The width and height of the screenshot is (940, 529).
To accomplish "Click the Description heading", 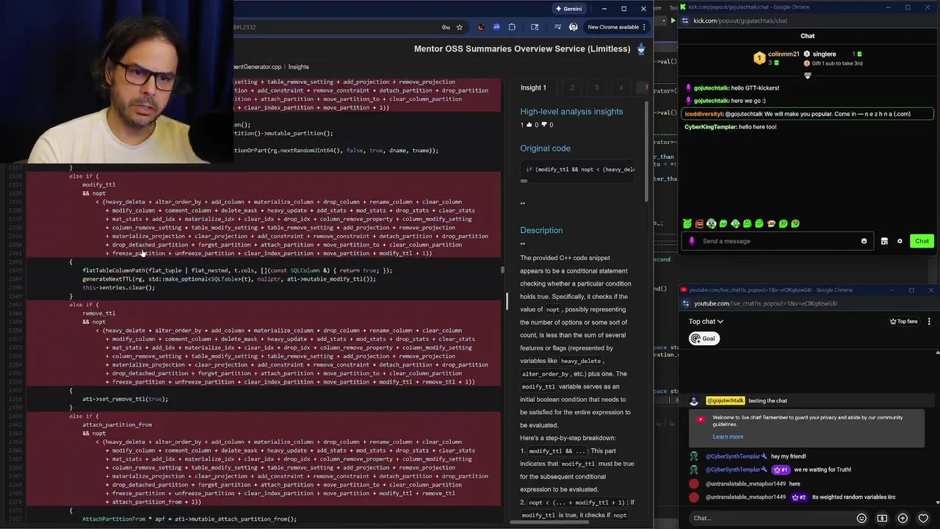I will (x=541, y=231).
